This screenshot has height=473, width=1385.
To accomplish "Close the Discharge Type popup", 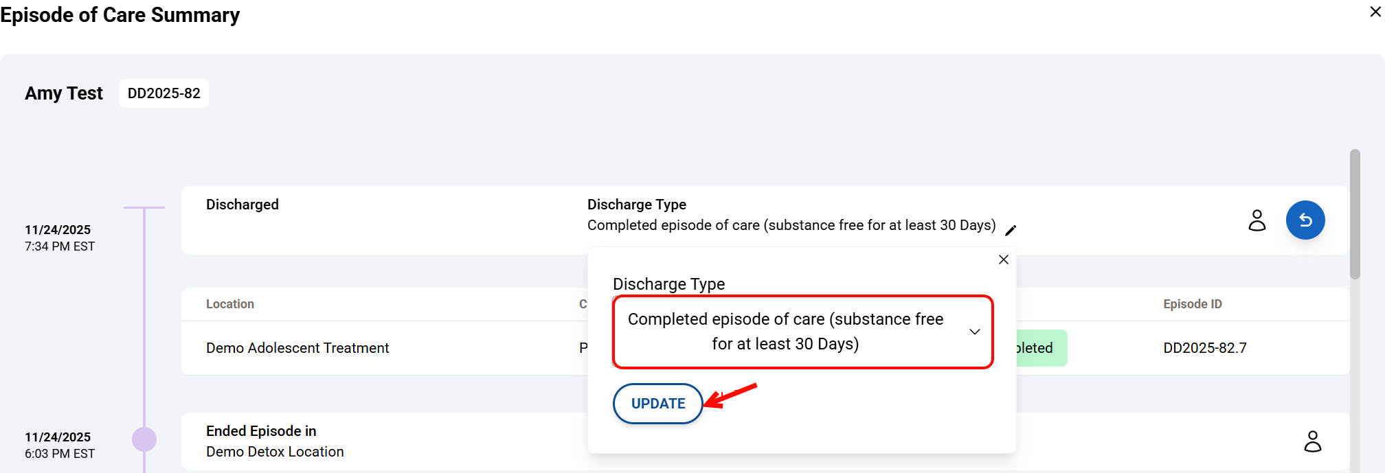I will point(1003,259).
